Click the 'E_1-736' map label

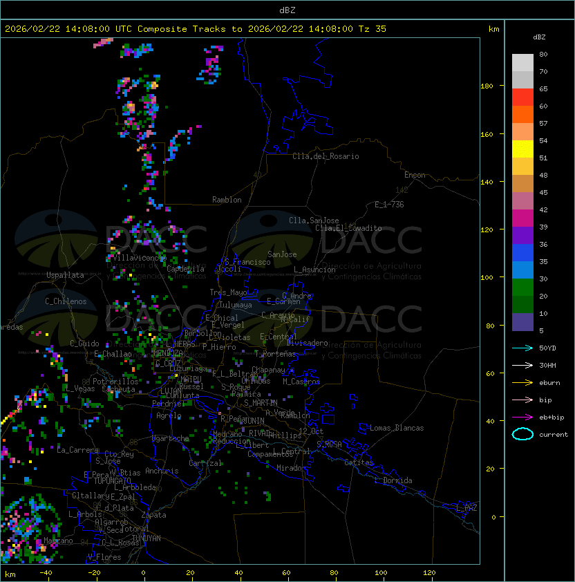pyautogui.click(x=389, y=204)
